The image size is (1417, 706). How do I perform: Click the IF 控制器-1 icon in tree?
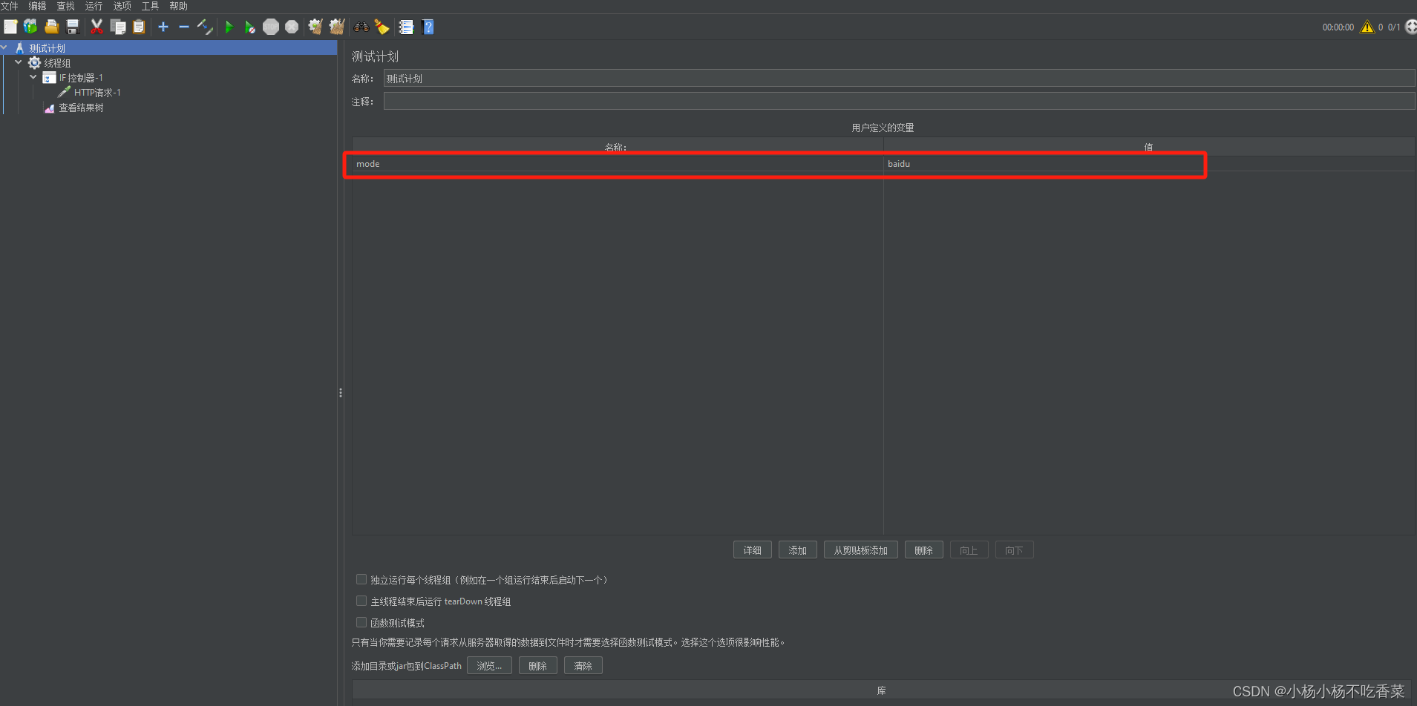49,78
